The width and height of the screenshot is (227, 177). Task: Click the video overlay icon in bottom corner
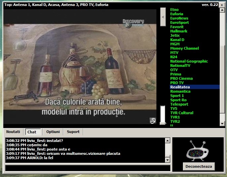[153, 121]
